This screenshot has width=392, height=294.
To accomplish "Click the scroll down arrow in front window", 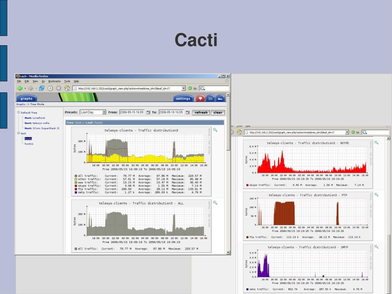I will pyautogui.click(x=228, y=253).
